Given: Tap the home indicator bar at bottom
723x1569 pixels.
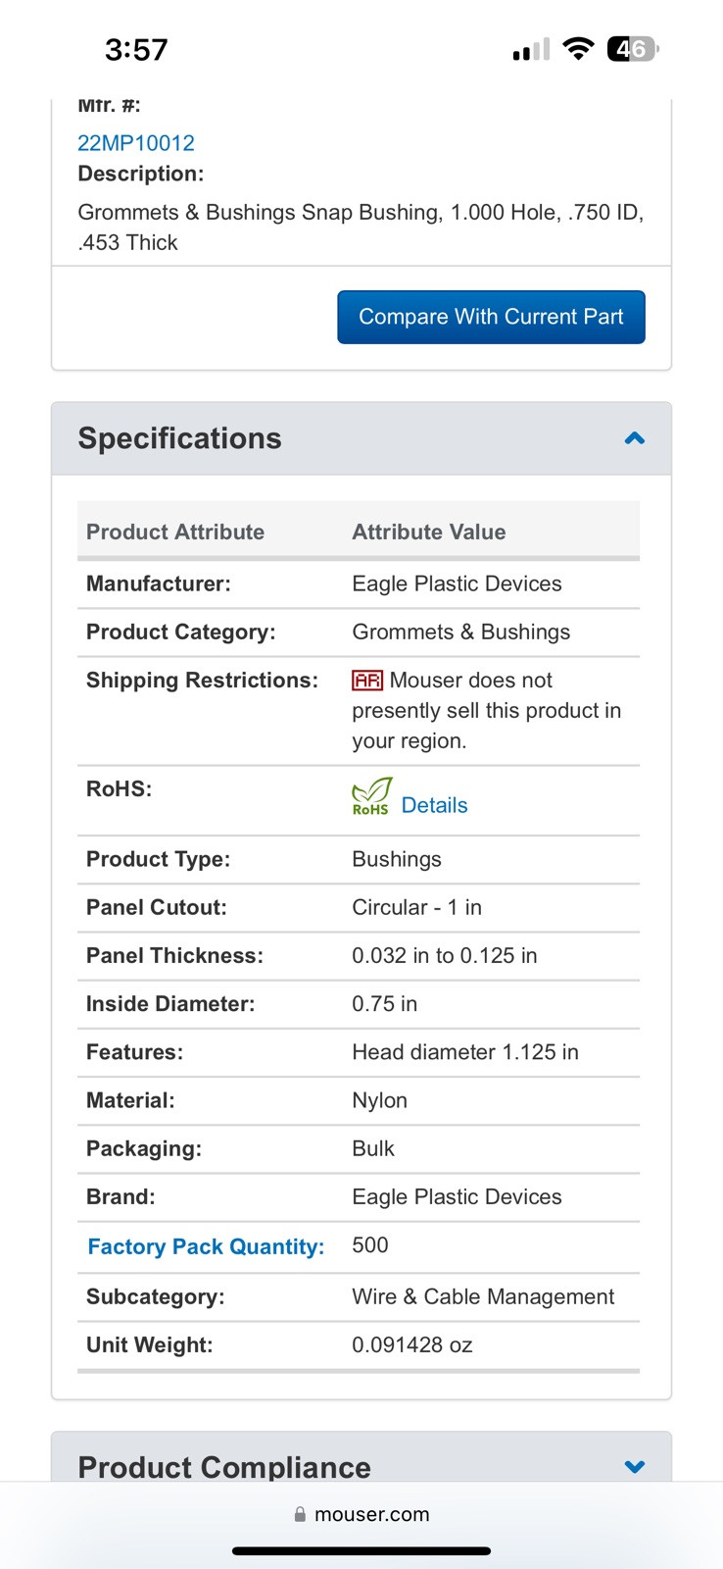Looking at the screenshot, I should pyautogui.click(x=361, y=1551).
